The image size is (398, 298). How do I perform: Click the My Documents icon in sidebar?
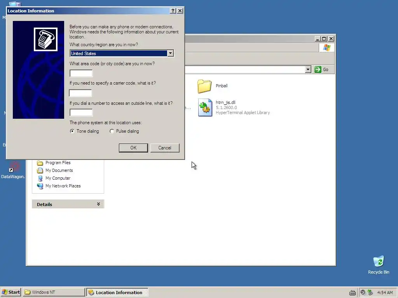point(40,171)
